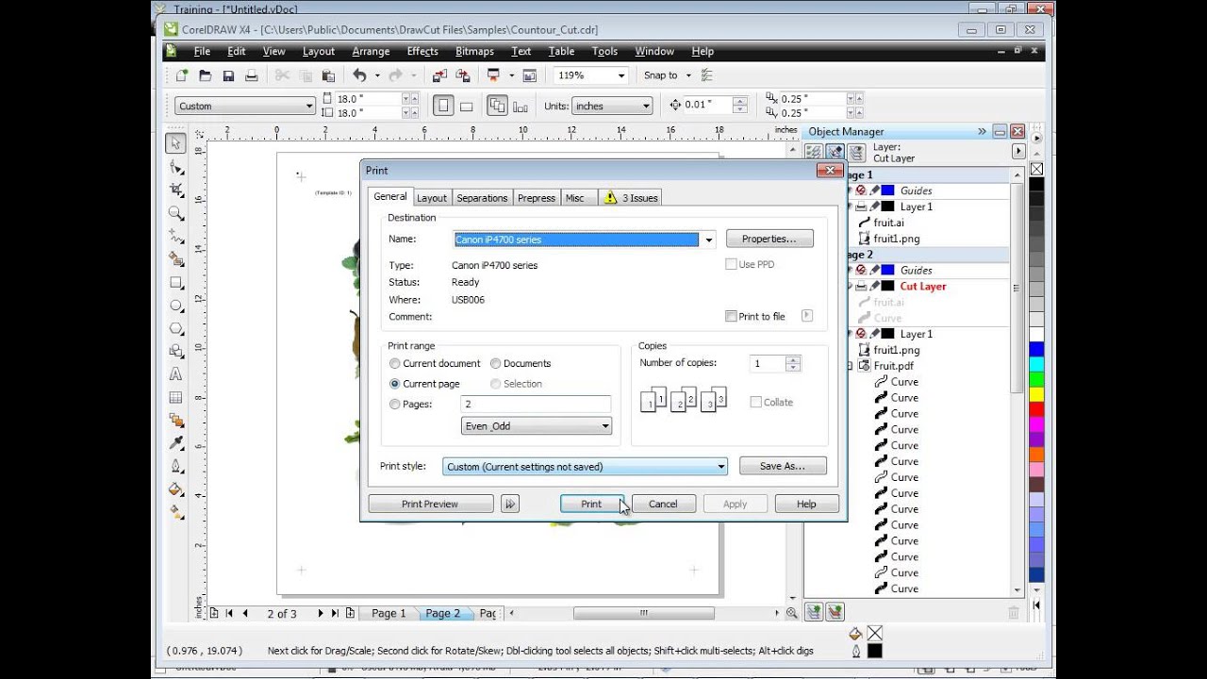
Task: Switch to the Layout tab
Action: [432, 198]
